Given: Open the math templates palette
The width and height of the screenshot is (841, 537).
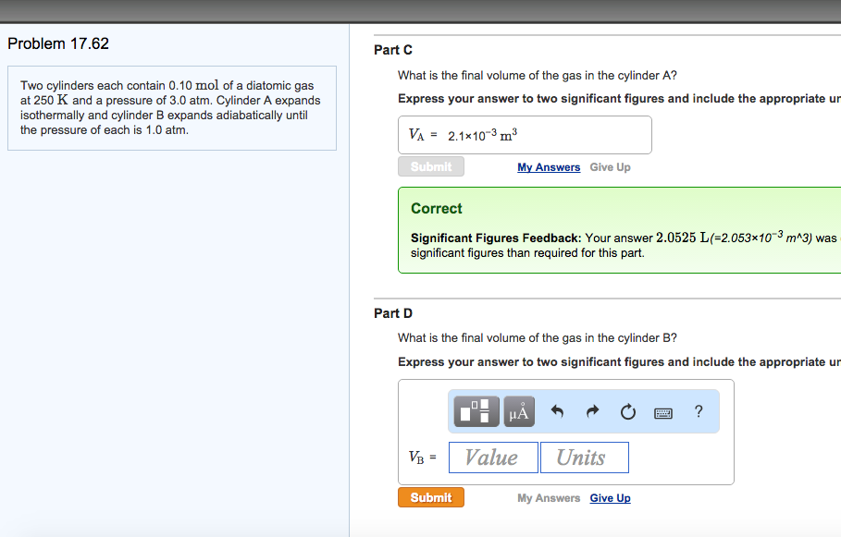Looking at the screenshot, I should click(475, 411).
